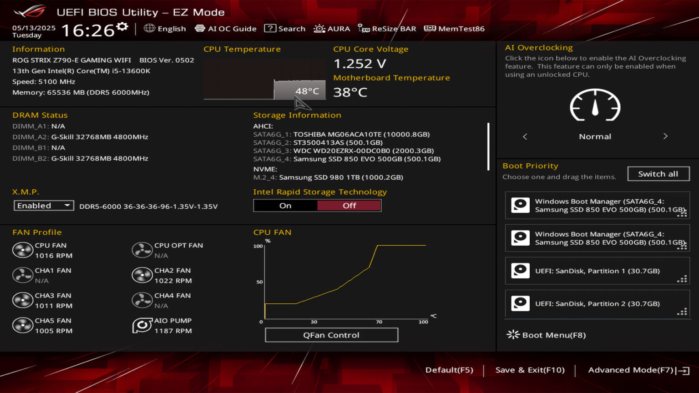The width and height of the screenshot is (699, 393).
Task: Select the AIO PUMP icon
Action: 142,326
